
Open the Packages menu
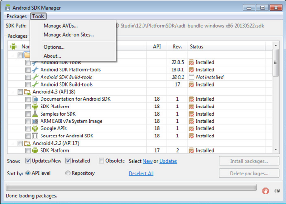click(x=17, y=16)
